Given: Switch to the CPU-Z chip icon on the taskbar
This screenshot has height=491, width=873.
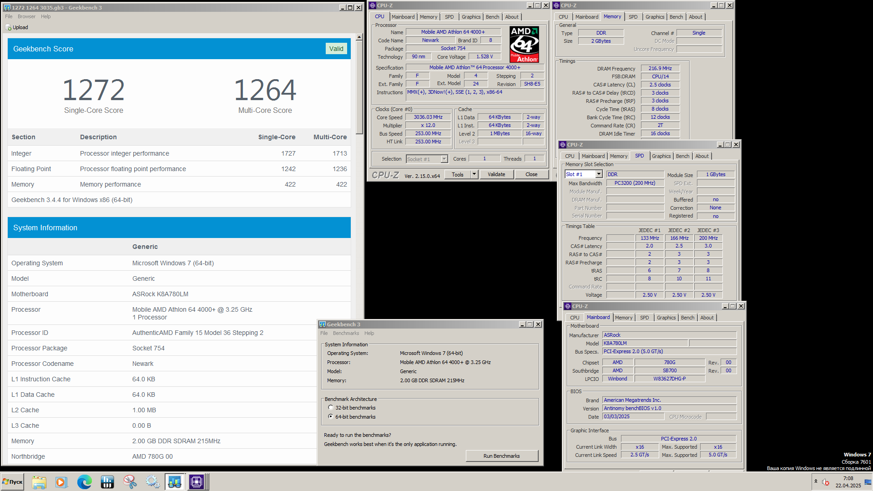Looking at the screenshot, I should 197,482.
